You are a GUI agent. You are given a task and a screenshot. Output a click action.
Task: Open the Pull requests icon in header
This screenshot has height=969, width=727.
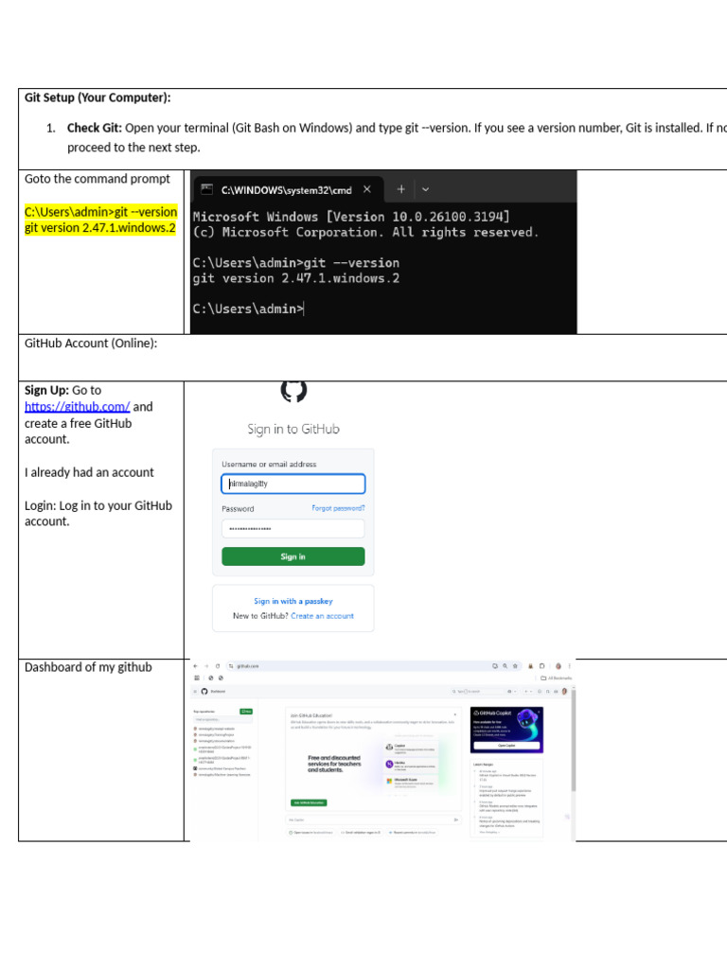(548, 691)
